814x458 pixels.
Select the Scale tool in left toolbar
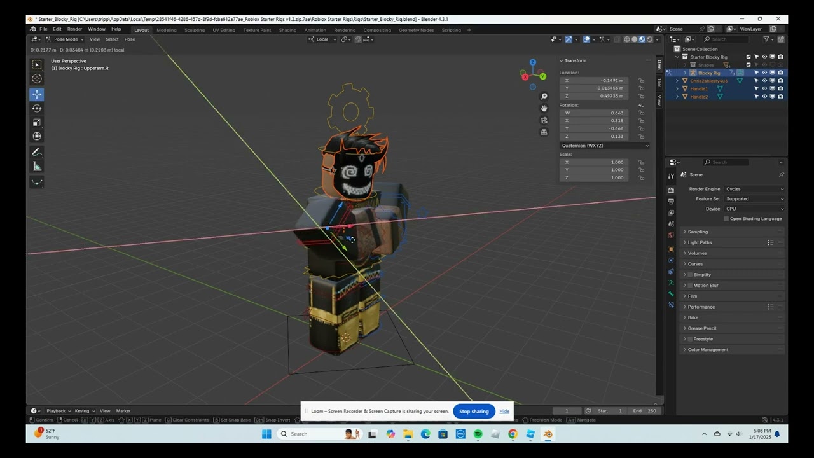37,122
